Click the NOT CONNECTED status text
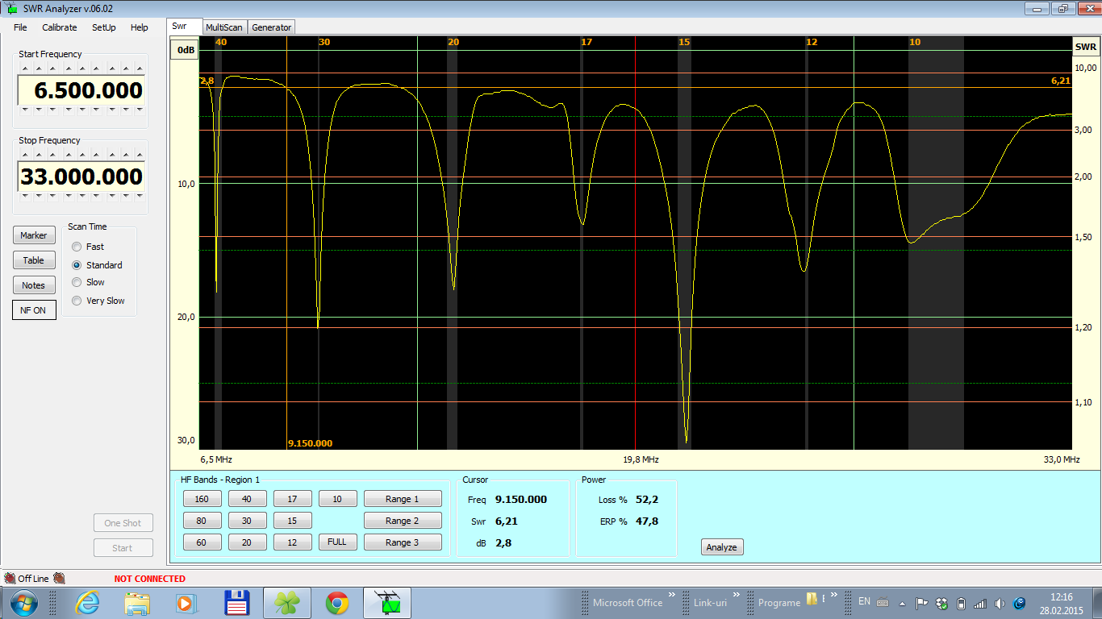Viewport: 1102px width, 619px height. pyautogui.click(x=149, y=579)
